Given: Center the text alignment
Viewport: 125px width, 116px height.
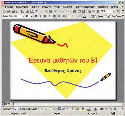Looking at the screenshot, I should pyautogui.click(x=59, y=16).
